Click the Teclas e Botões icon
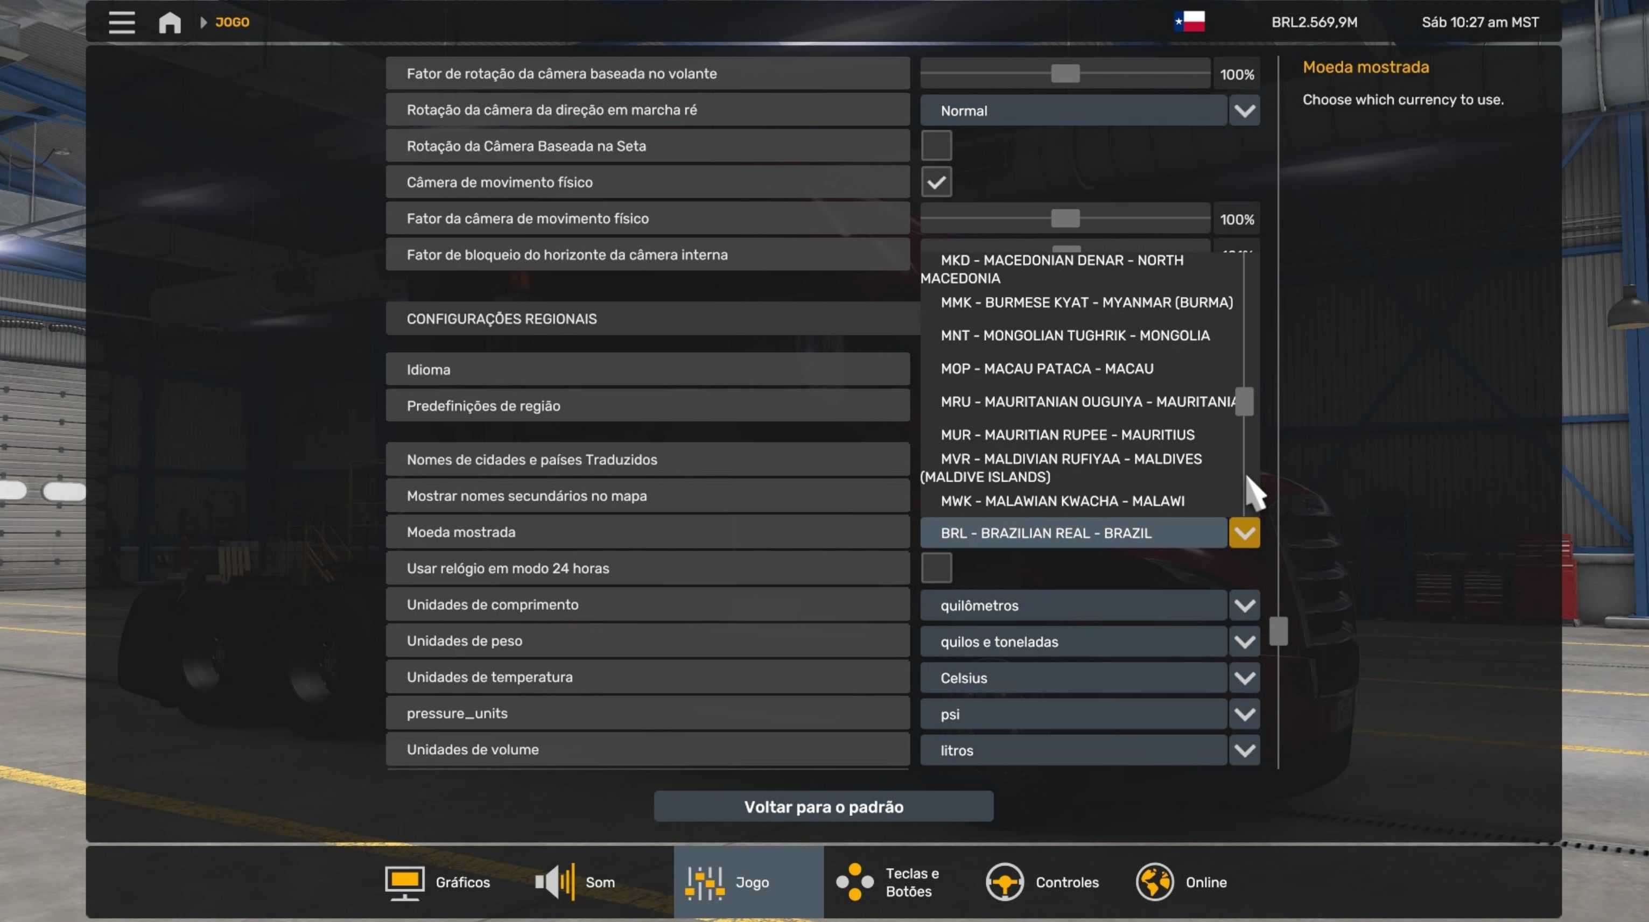1649x922 pixels. [x=854, y=882]
